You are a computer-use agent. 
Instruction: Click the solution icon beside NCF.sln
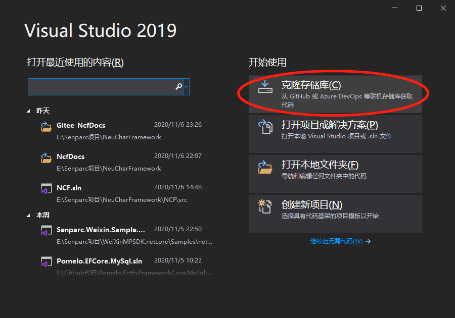46,189
